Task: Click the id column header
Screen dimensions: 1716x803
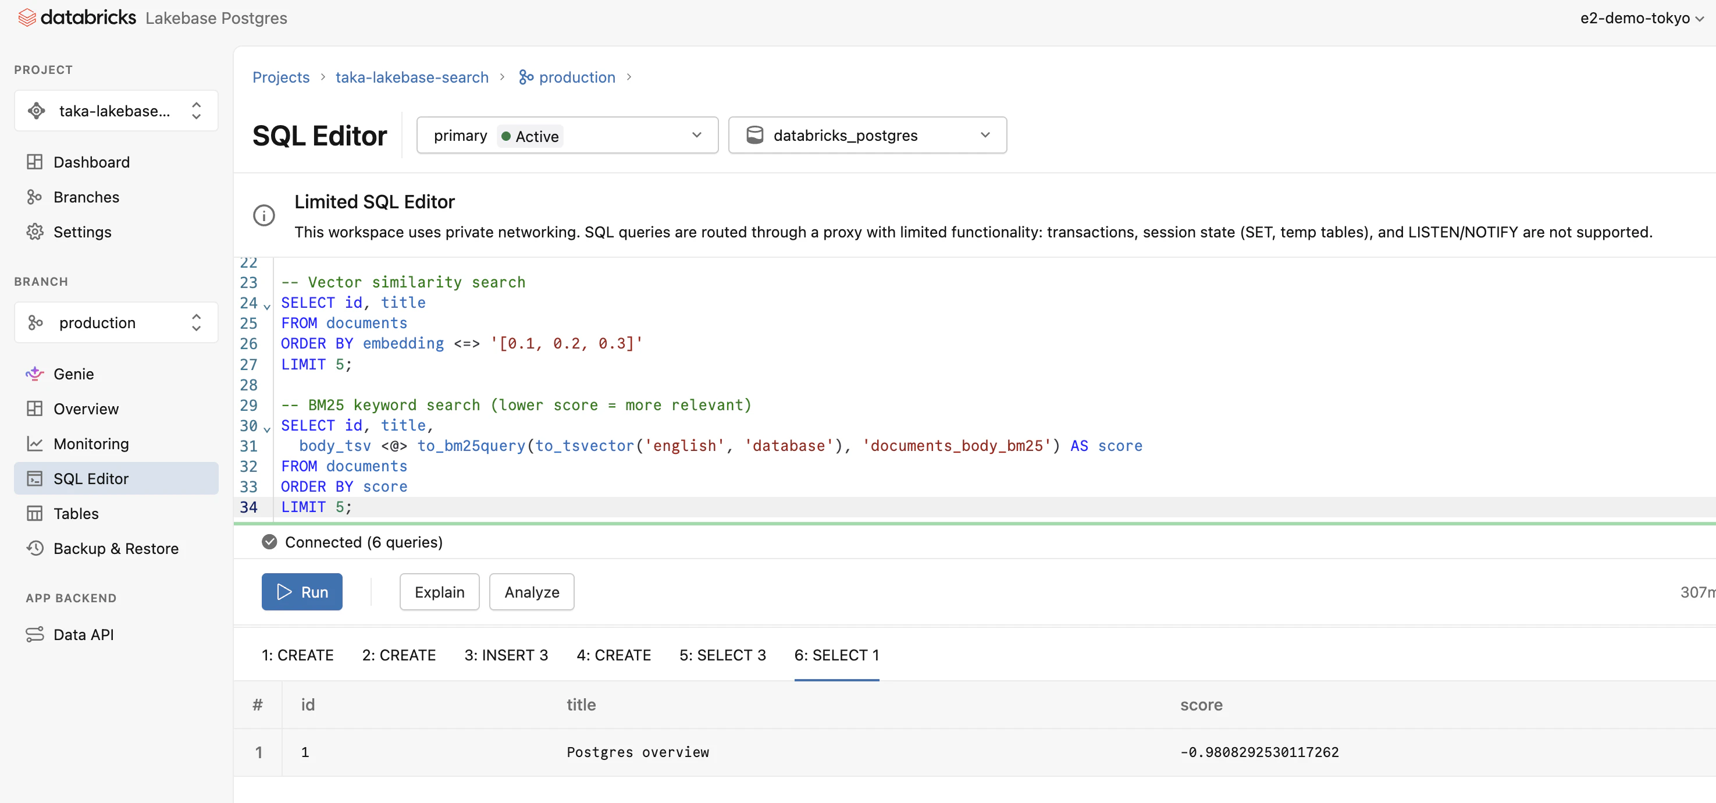Action: 308,705
